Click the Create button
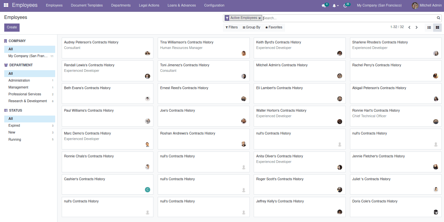This screenshot has width=444, height=222. click(12, 27)
